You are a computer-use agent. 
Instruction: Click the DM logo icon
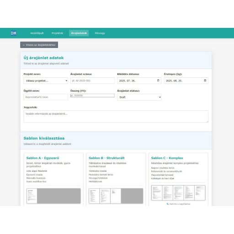(x=14, y=33)
